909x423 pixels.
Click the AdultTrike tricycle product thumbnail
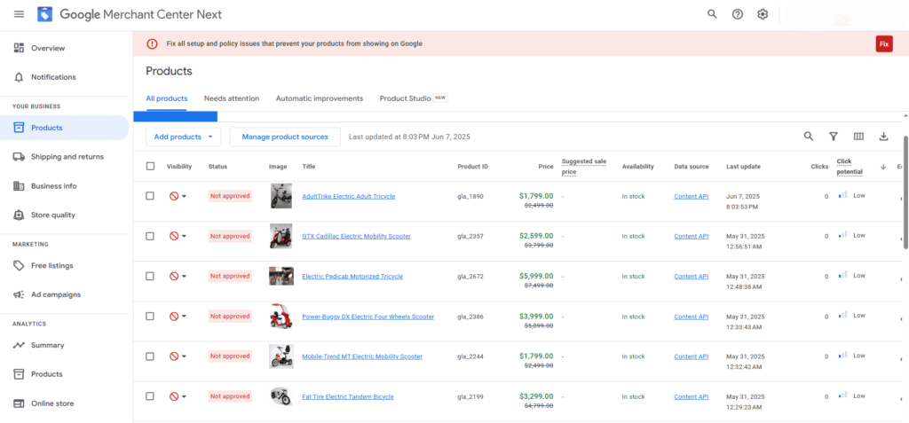click(x=281, y=196)
